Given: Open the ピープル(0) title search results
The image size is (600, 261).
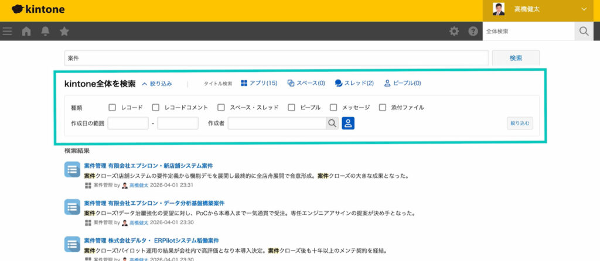Looking at the screenshot, I should [403, 83].
